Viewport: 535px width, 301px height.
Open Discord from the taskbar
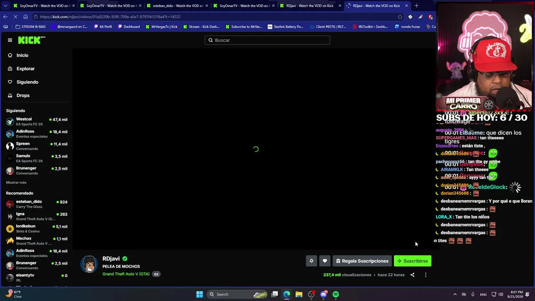pos(324,294)
